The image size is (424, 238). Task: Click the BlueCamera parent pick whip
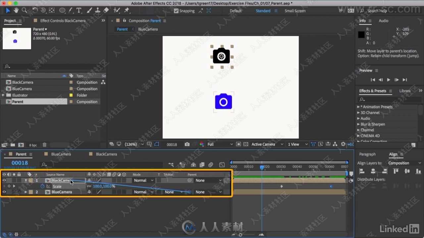point(189,192)
